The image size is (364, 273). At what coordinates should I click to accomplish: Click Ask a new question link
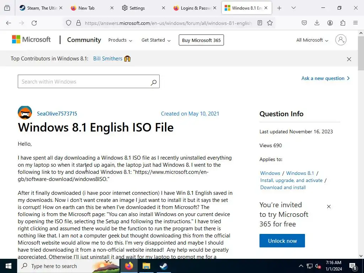[325, 79]
